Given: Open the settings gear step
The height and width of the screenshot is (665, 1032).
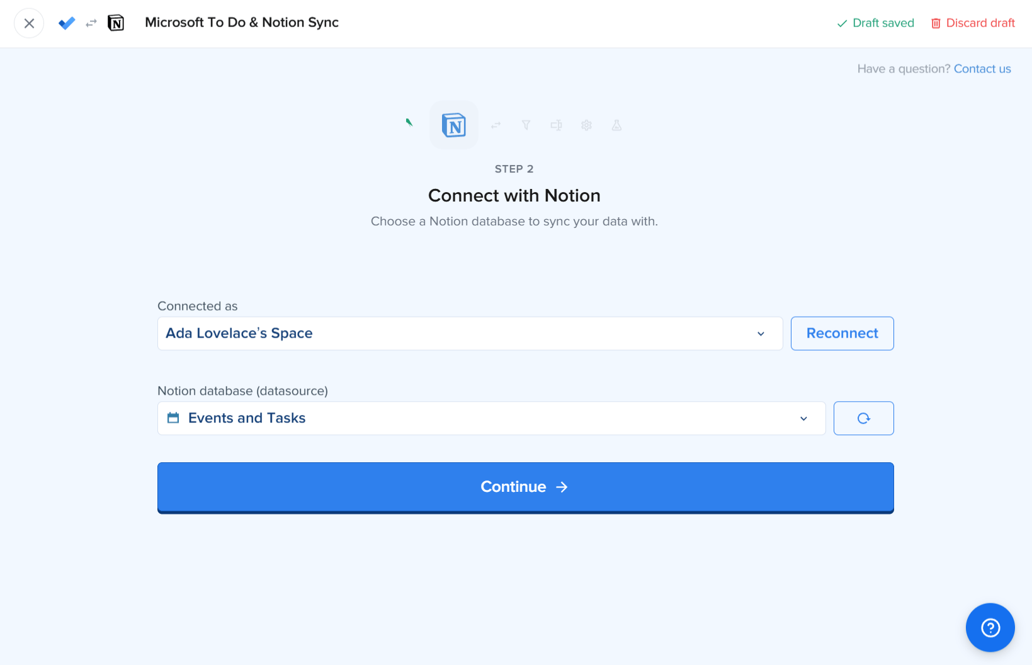Looking at the screenshot, I should coord(587,125).
